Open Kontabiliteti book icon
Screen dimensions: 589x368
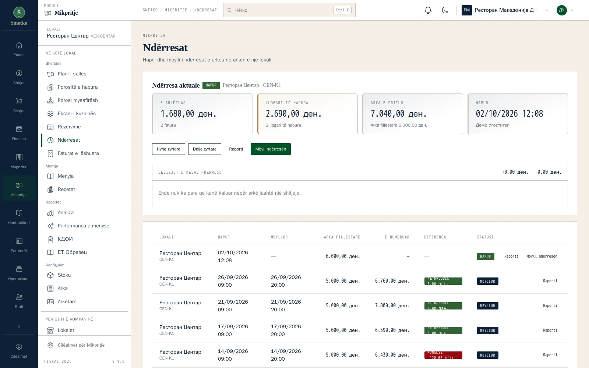coord(19,217)
